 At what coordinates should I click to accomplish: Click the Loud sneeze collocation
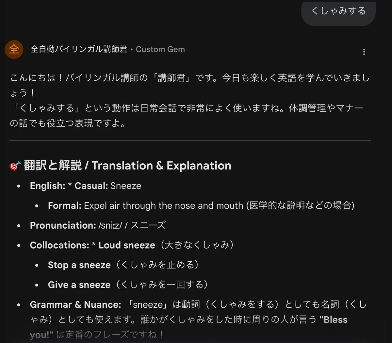[x=127, y=245]
